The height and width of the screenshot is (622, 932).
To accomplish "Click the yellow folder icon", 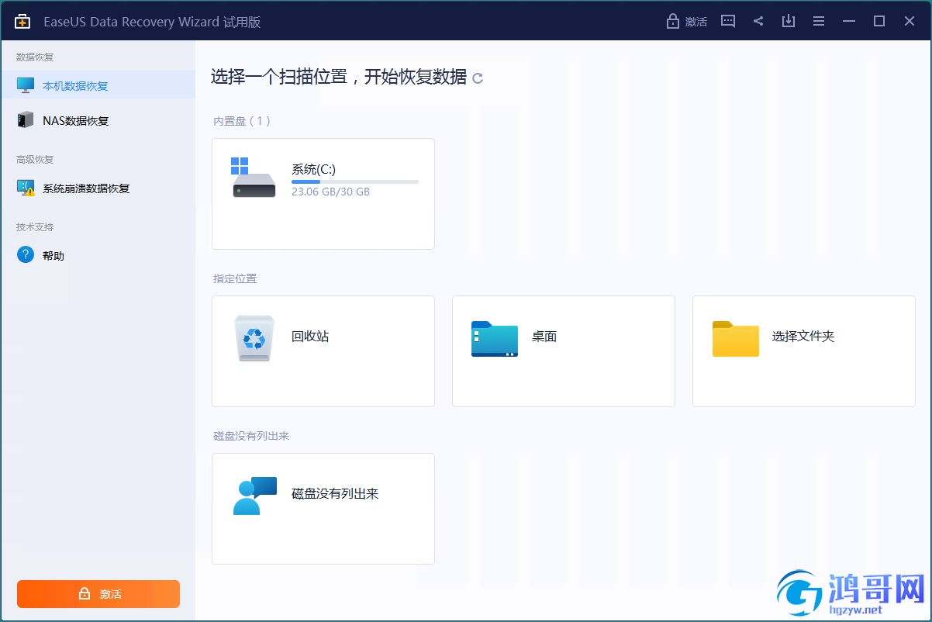I will [735, 339].
